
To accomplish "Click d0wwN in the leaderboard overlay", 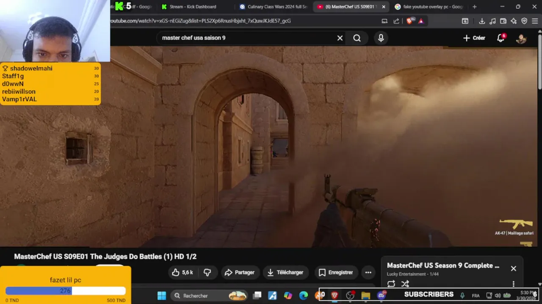I will [13, 84].
